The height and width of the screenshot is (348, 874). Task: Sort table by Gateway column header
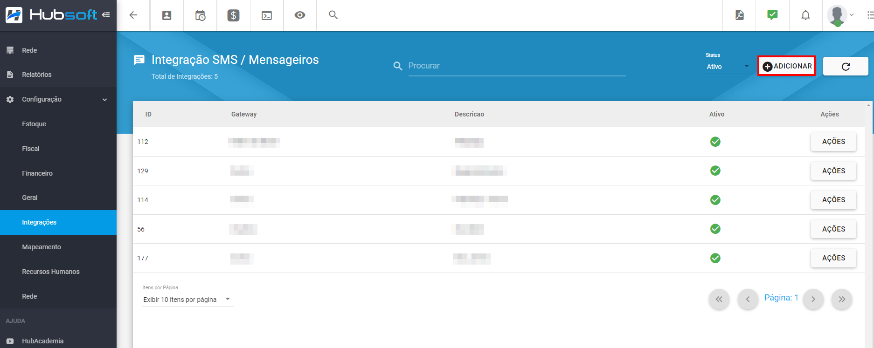pyautogui.click(x=244, y=114)
